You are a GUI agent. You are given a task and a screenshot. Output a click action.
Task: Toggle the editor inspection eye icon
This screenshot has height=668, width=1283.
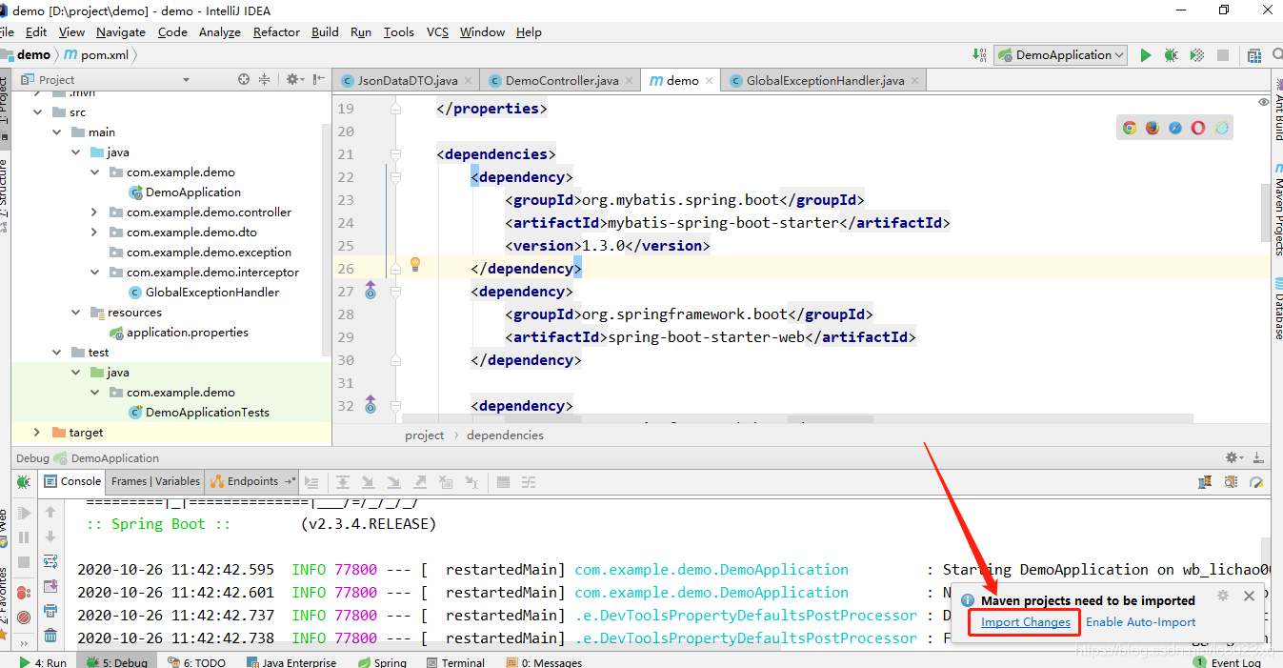coord(1264,101)
